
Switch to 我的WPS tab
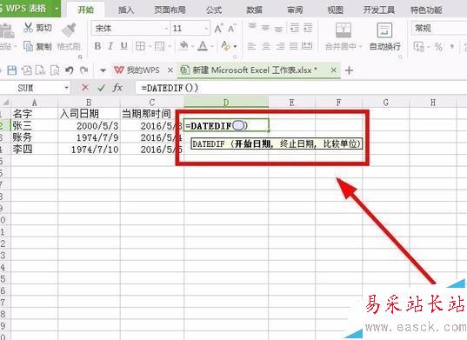(x=137, y=70)
